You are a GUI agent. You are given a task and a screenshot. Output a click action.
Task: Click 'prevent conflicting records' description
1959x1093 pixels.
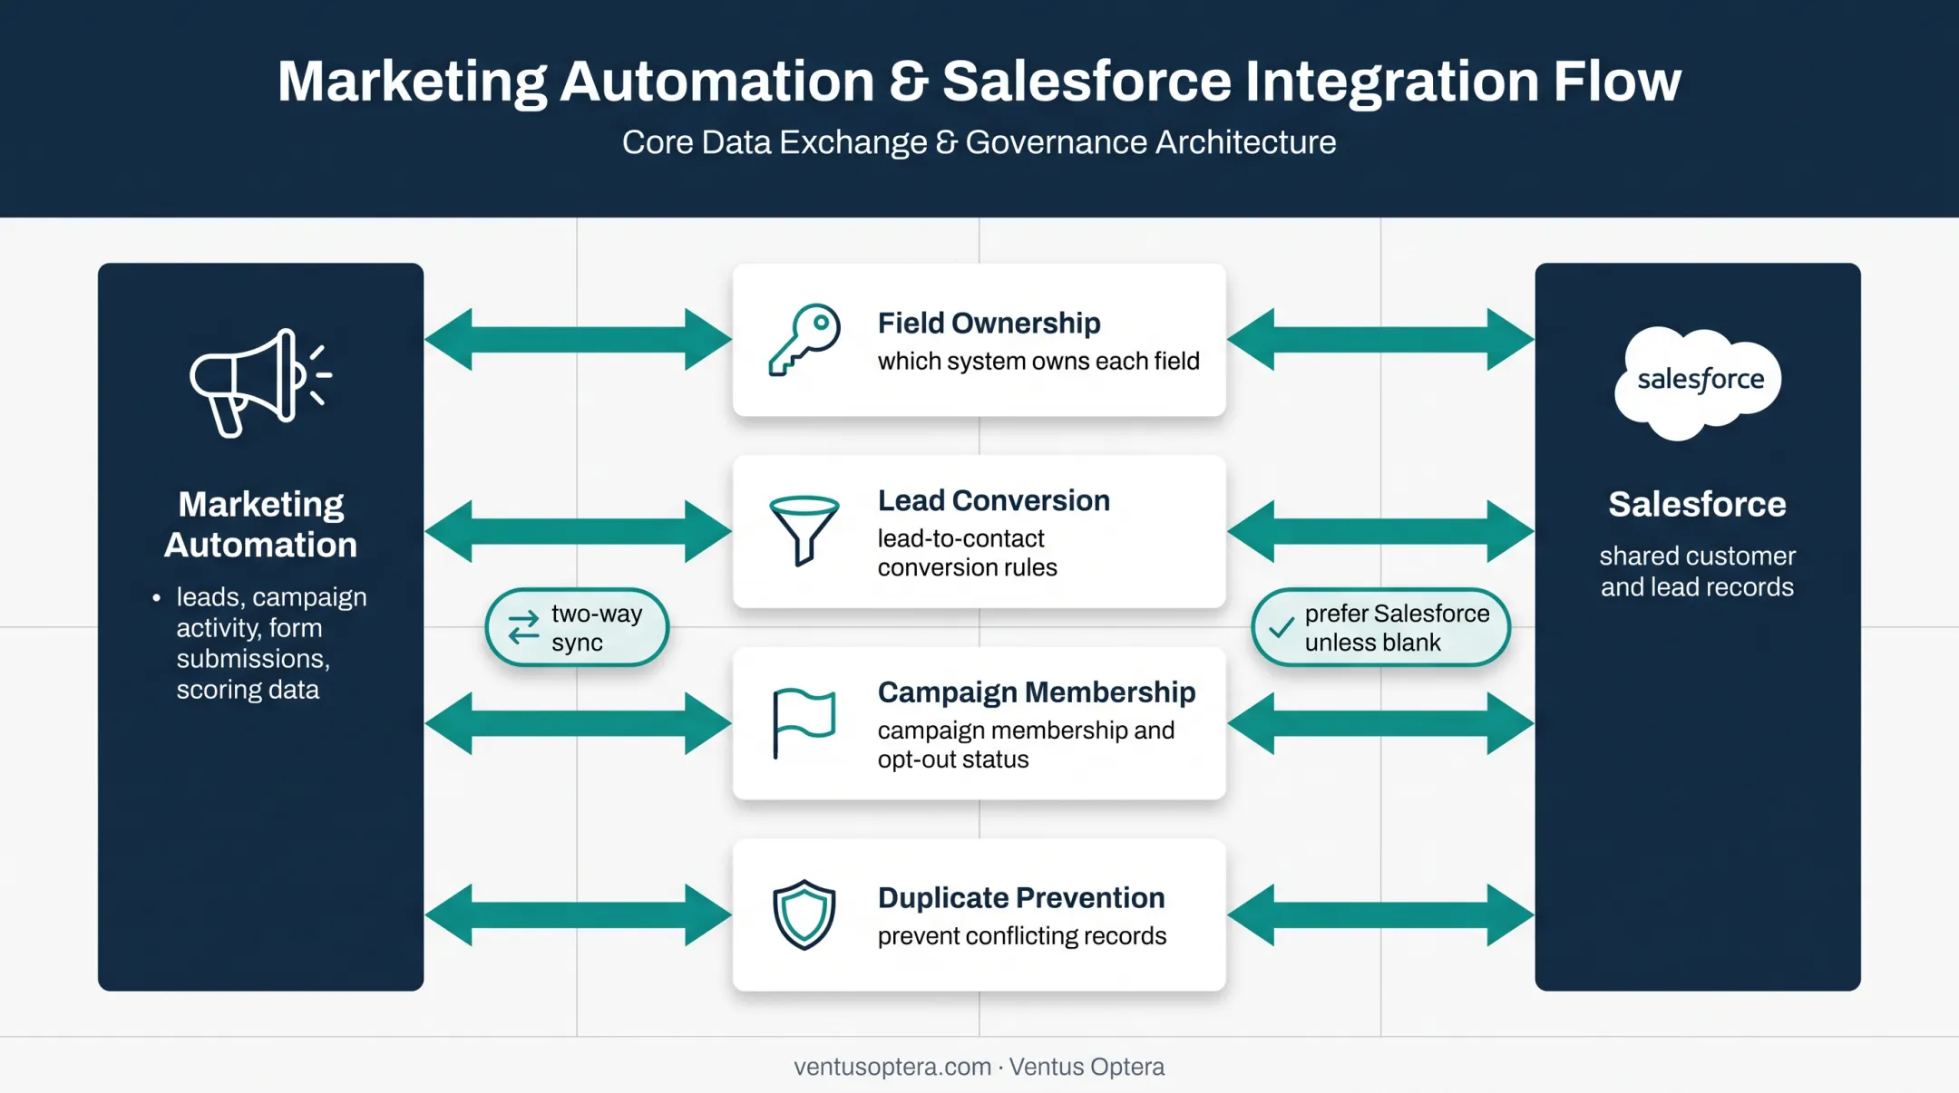1022,936
